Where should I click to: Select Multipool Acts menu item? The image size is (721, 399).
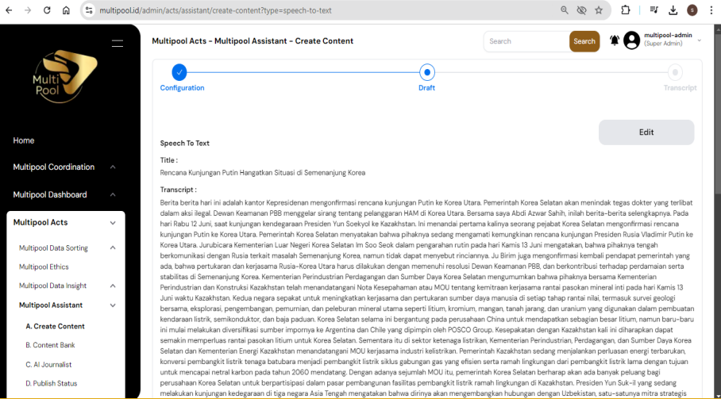pos(40,222)
